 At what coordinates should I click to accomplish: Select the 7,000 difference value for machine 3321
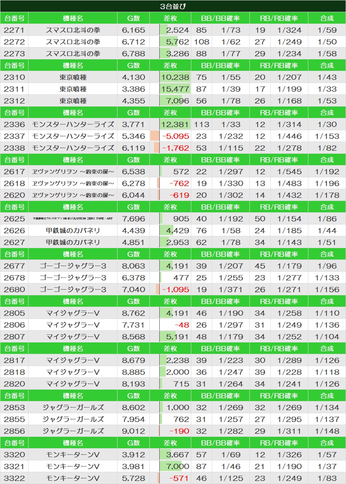click(x=178, y=466)
